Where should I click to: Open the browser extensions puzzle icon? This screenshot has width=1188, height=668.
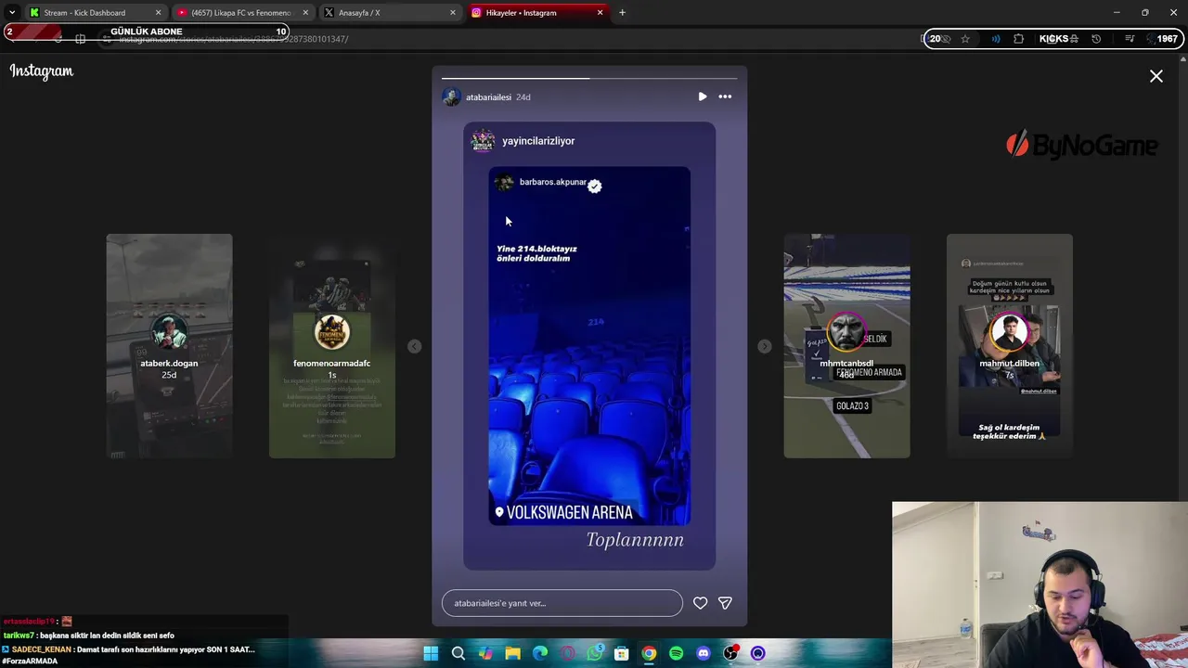click(x=1019, y=39)
